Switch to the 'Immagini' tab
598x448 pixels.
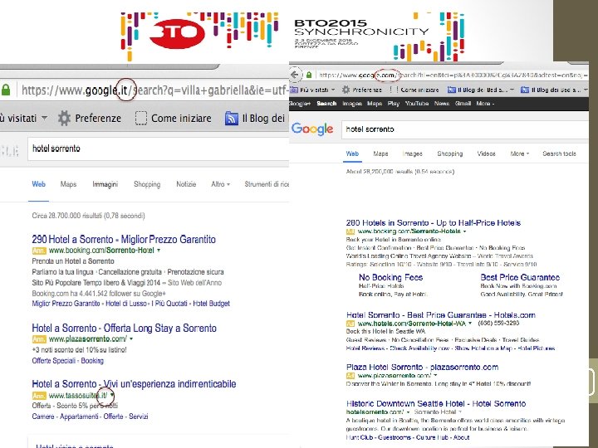105,184
